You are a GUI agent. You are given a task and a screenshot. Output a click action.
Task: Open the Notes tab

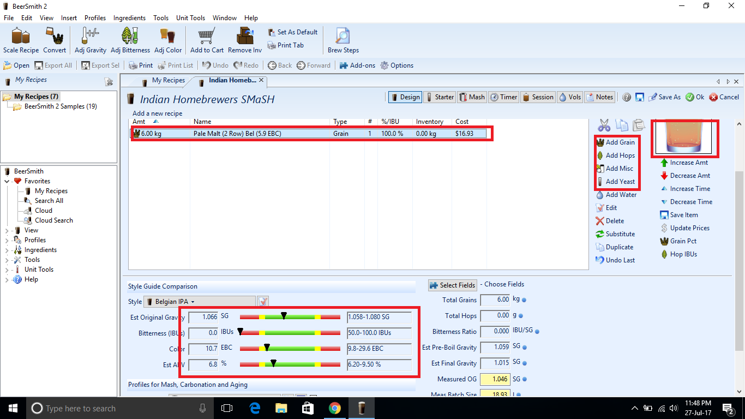pyautogui.click(x=599, y=97)
